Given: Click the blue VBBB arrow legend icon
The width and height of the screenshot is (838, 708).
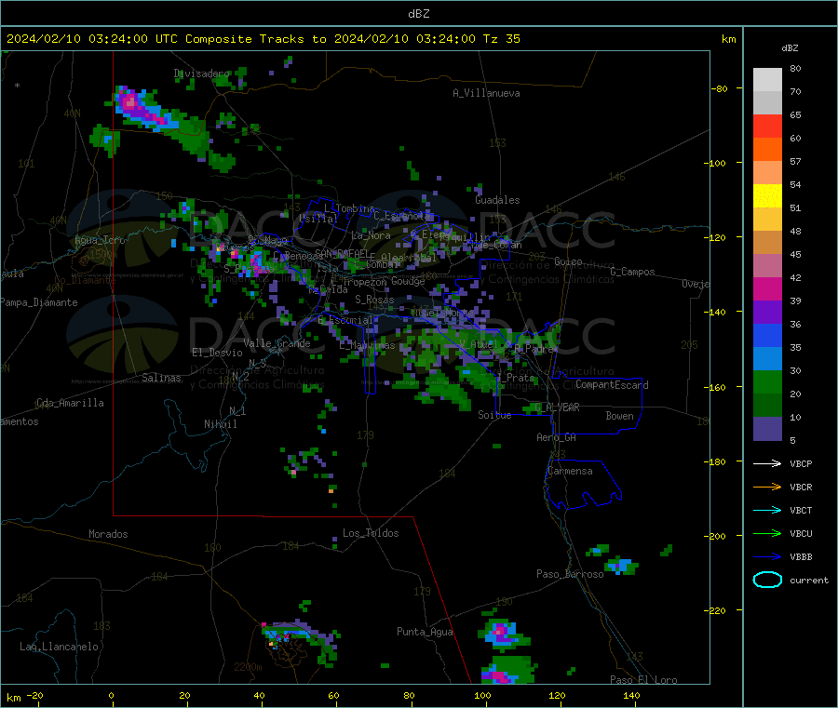Looking at the screenshot, I should point(767,557).
